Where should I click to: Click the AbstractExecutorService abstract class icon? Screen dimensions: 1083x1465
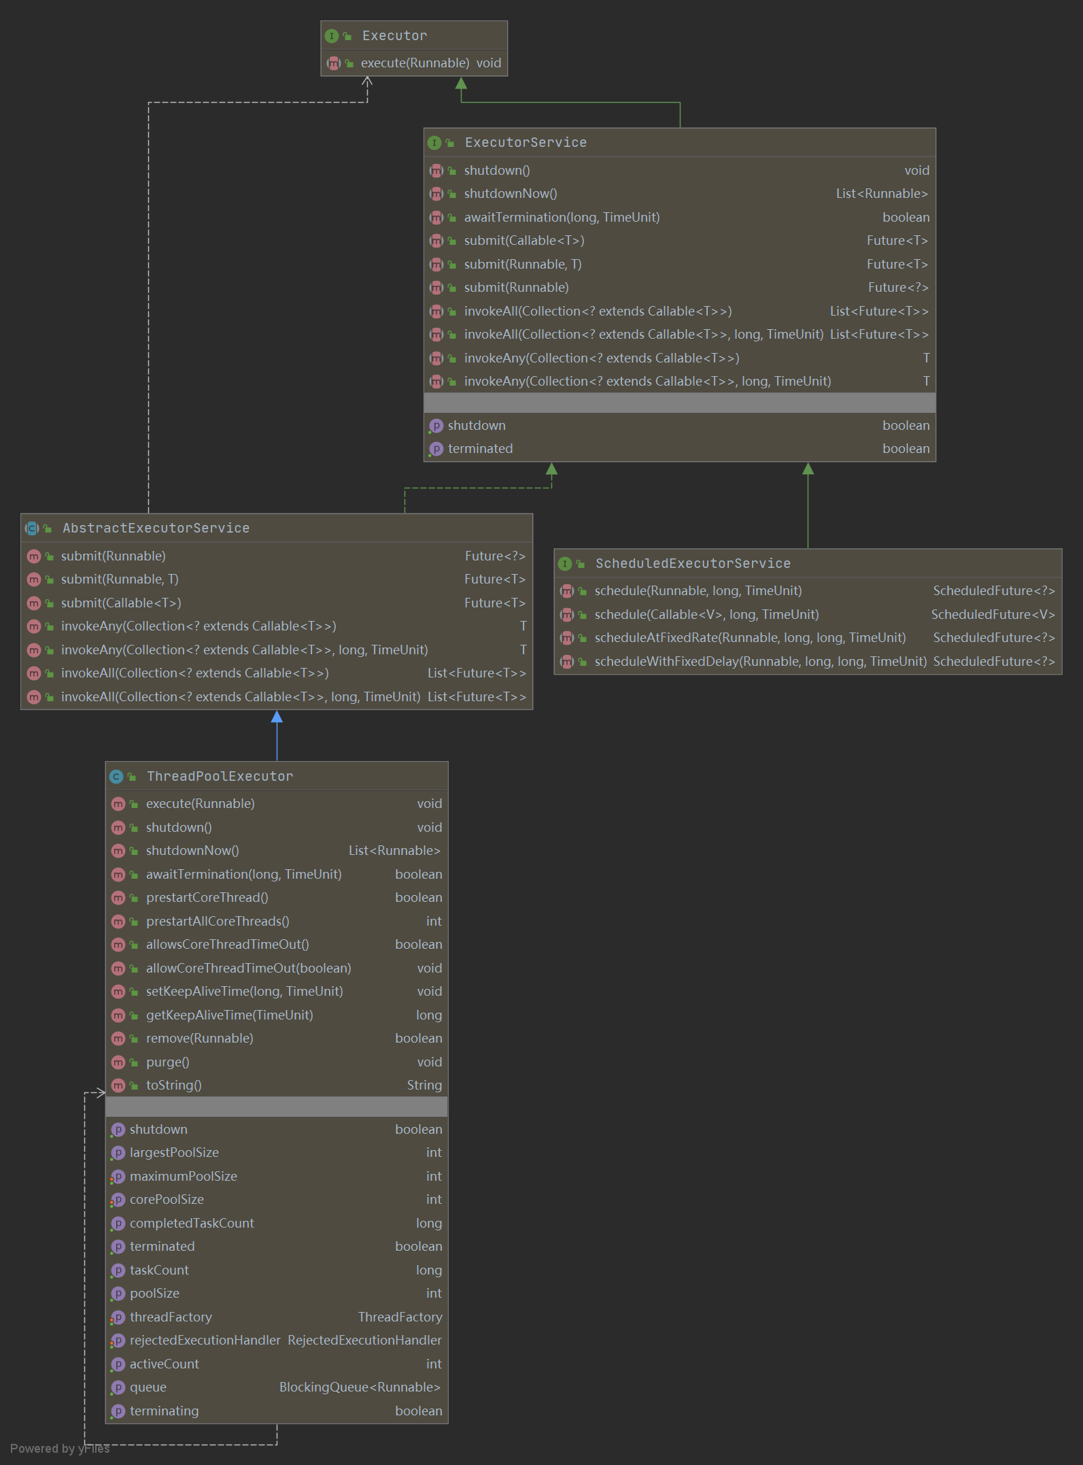pyautogui.click(x=32, y=528)
